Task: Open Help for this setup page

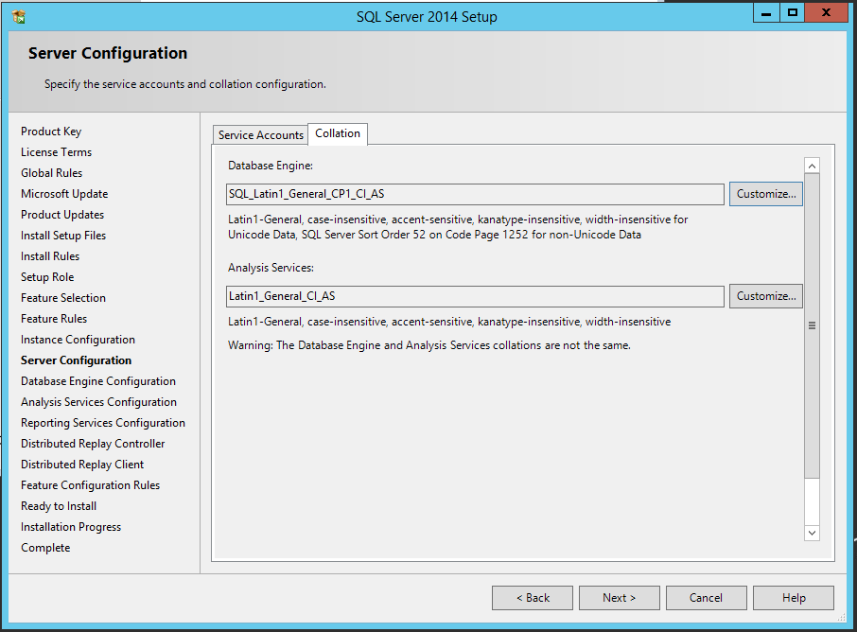Action: 794,598
